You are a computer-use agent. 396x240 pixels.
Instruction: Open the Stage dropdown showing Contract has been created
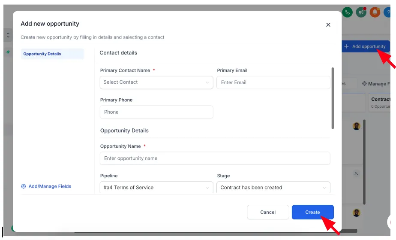273,187
